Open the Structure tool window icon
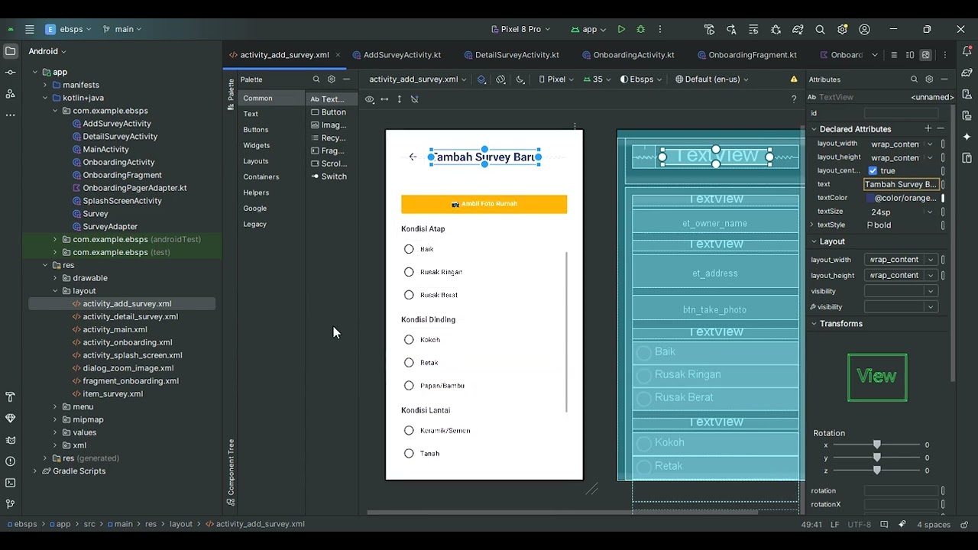The height and width of the screenshot is (550, 978). coord(10,93)
